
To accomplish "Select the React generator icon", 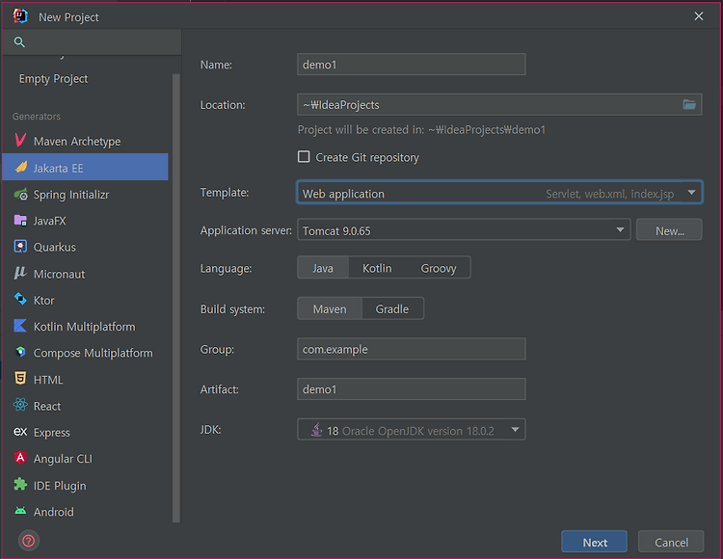I will [20, 405].
